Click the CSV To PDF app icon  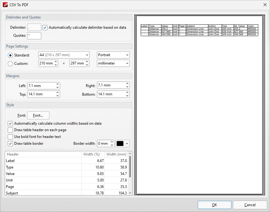(5, 5)
